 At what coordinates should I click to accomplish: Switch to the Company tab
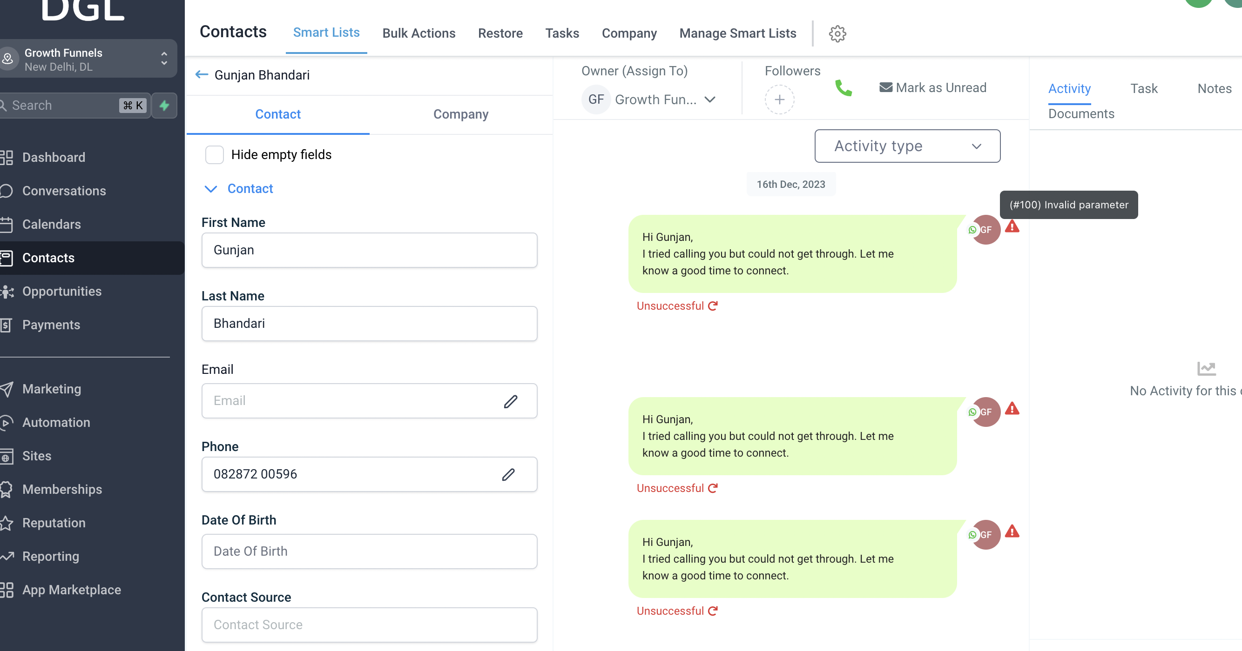click(460, 114)
